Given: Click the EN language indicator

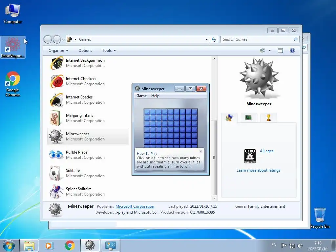Looking at the screenshot, I should click(274, 245).
